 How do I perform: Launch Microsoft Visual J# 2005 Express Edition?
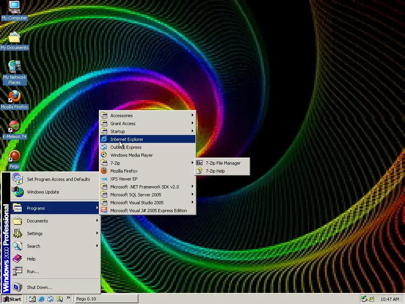(148, 211)
